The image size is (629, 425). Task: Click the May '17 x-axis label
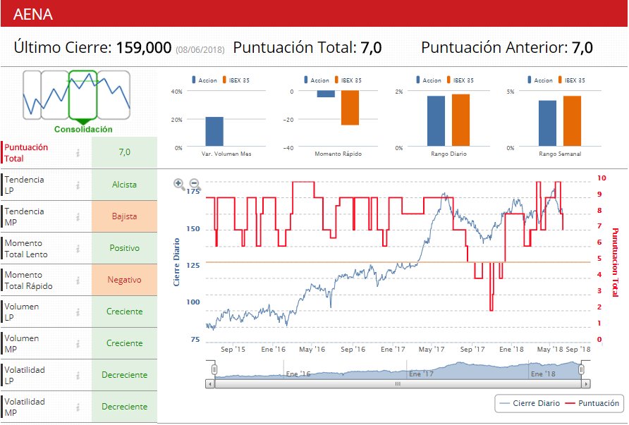432,349
